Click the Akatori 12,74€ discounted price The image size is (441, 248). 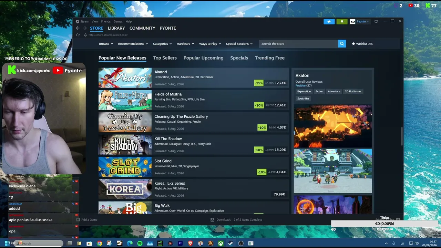pos(280,83)
